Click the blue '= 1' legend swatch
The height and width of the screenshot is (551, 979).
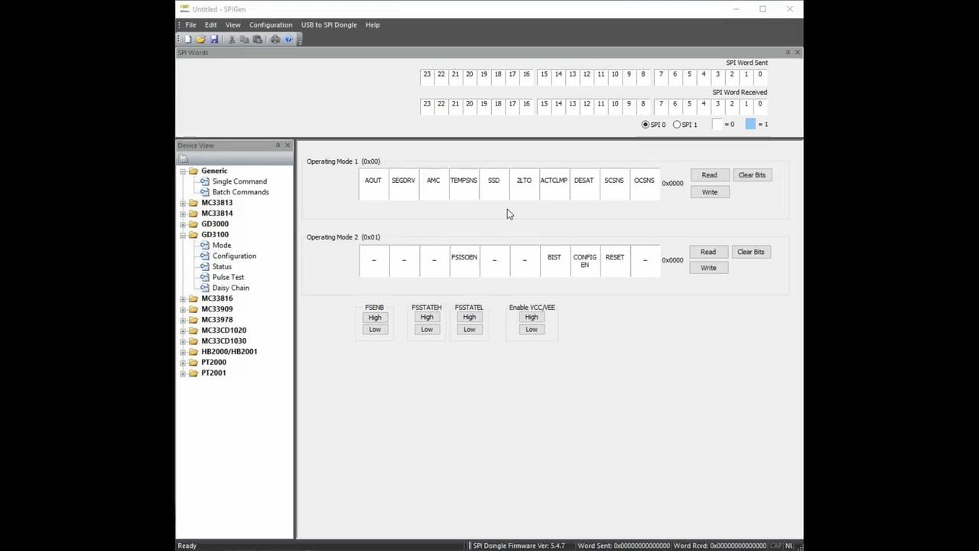click(750, 125)
